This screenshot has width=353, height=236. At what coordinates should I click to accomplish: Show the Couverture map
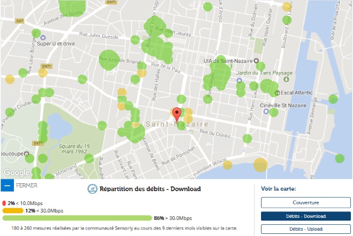(x=306, y=202)
